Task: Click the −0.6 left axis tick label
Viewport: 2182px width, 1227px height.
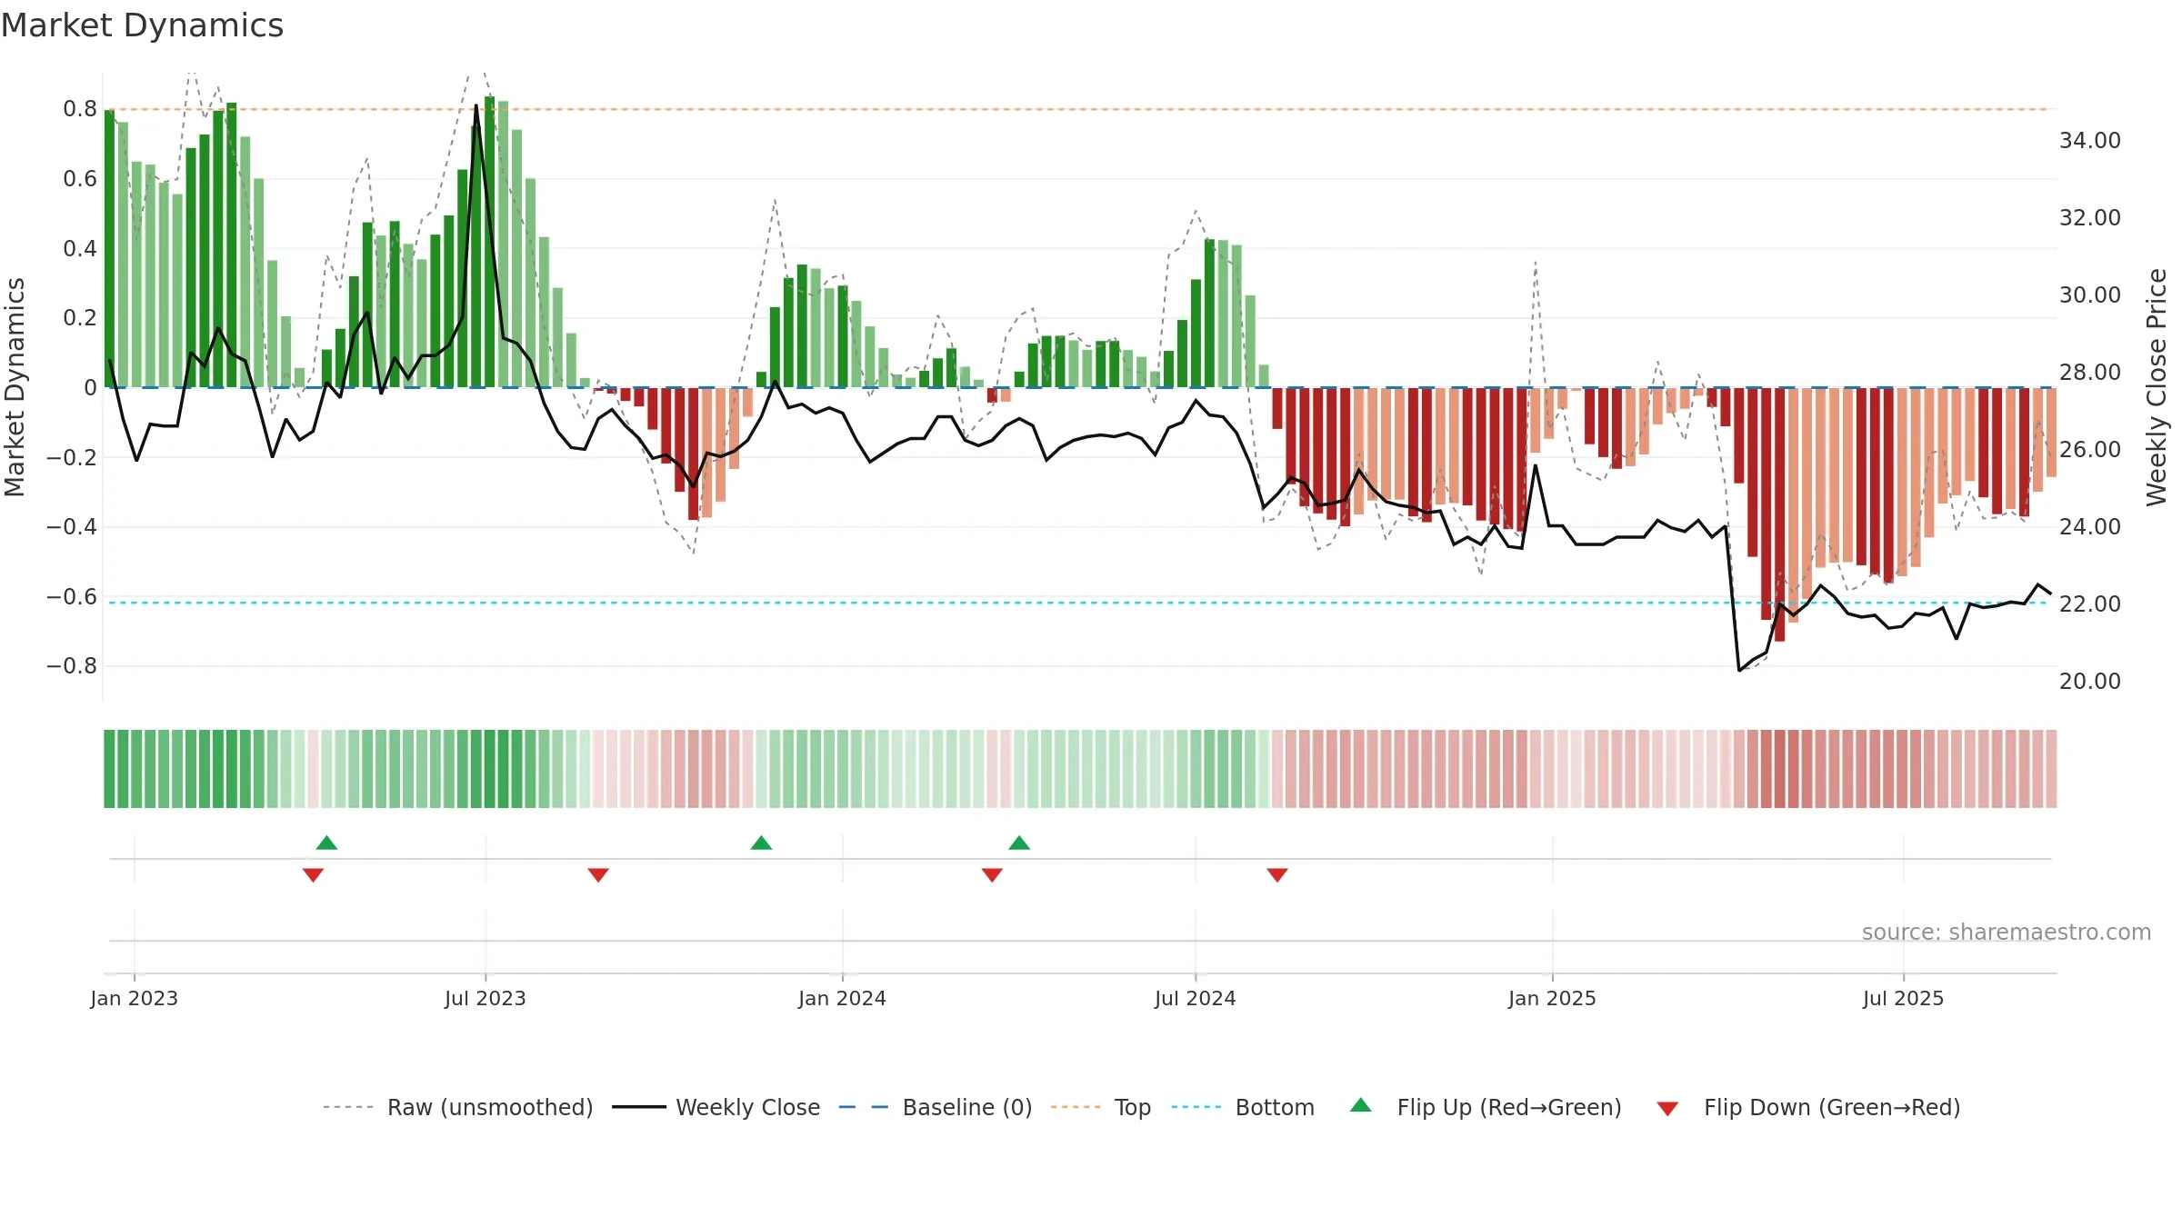Action: [x=72, y=596]
